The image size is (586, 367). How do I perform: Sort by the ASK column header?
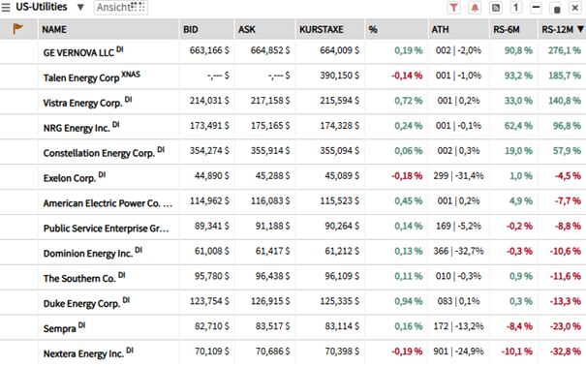pos(247,29)
